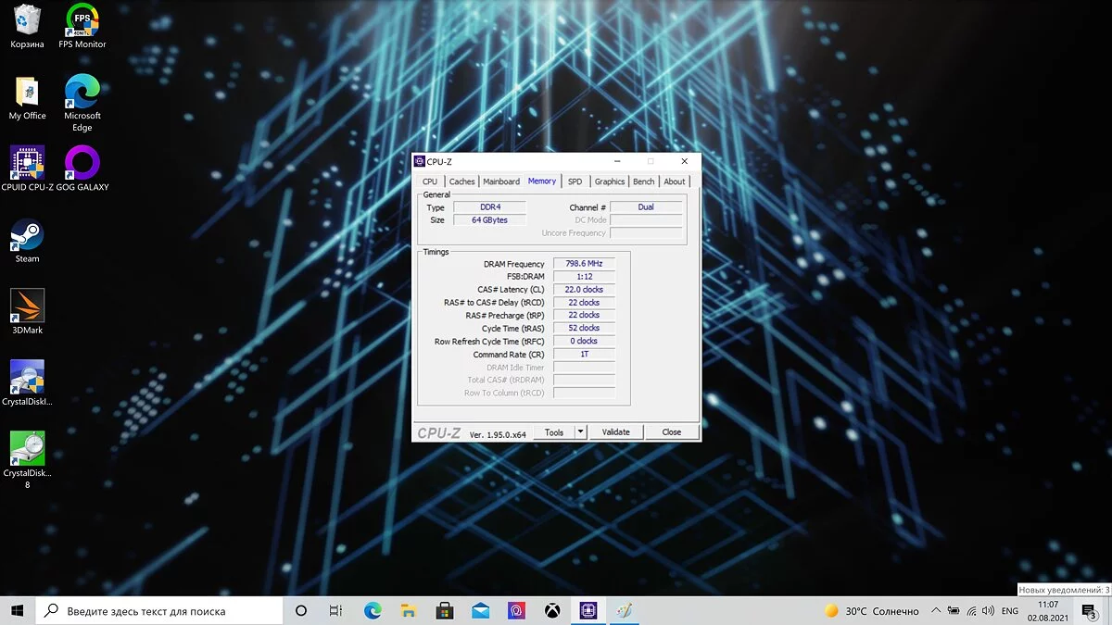The width and height of the screenshot is (1112, 625).
Task: Open the Mail app from the taskbar
Action: click(480, 611)
